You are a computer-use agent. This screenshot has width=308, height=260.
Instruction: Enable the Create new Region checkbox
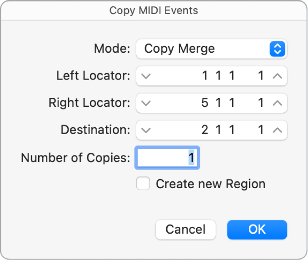coord(144,184)
